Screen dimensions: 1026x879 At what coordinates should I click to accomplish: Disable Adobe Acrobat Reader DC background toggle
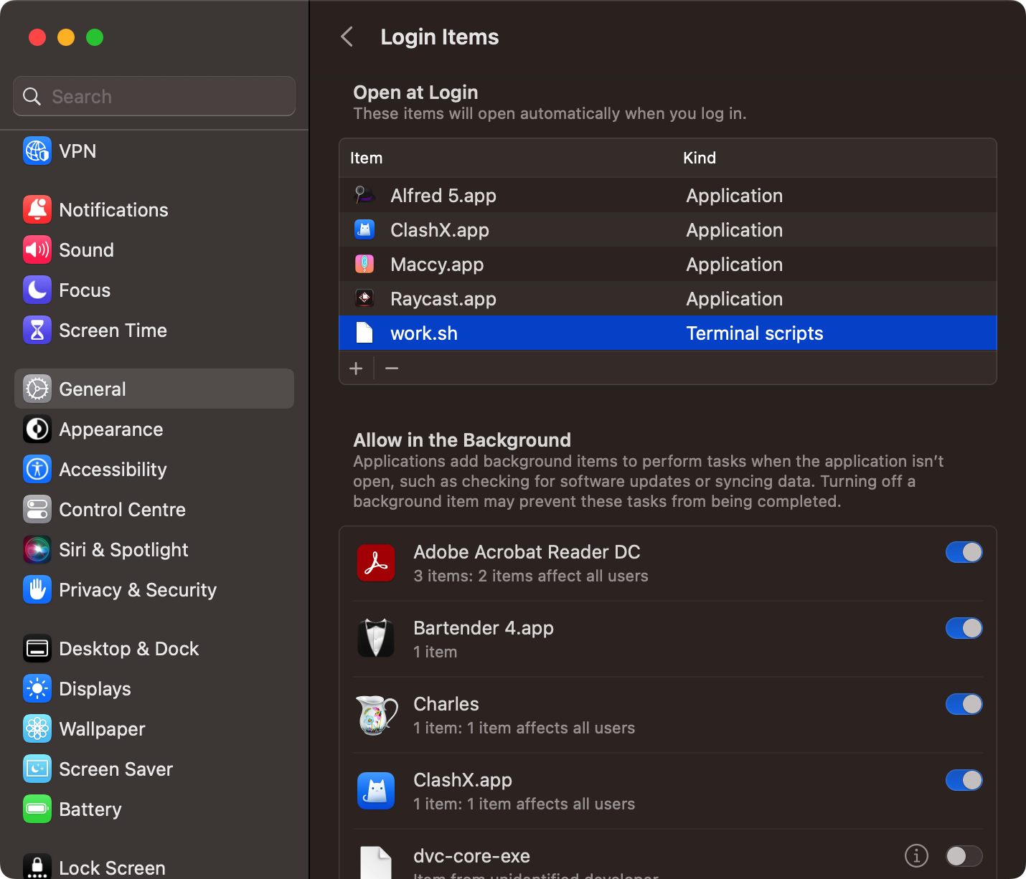(x=964, y=552)
